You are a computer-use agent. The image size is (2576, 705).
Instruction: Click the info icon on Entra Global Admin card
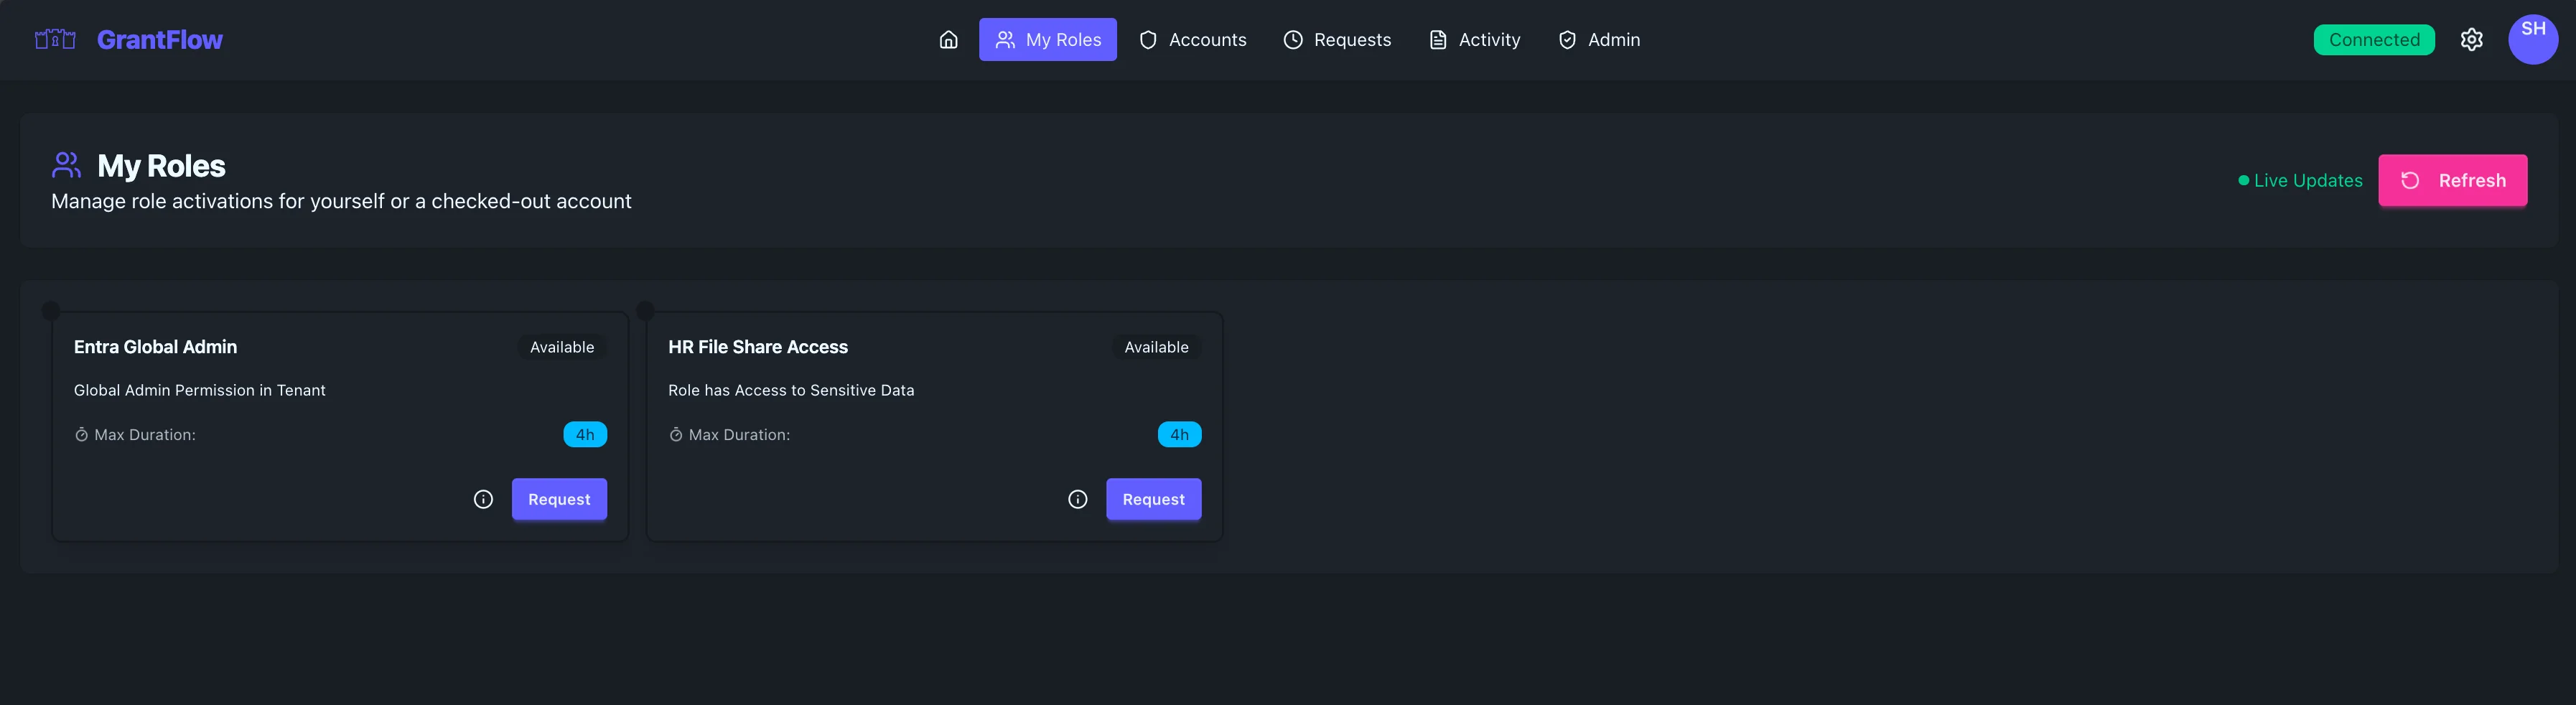coord(483,499)
